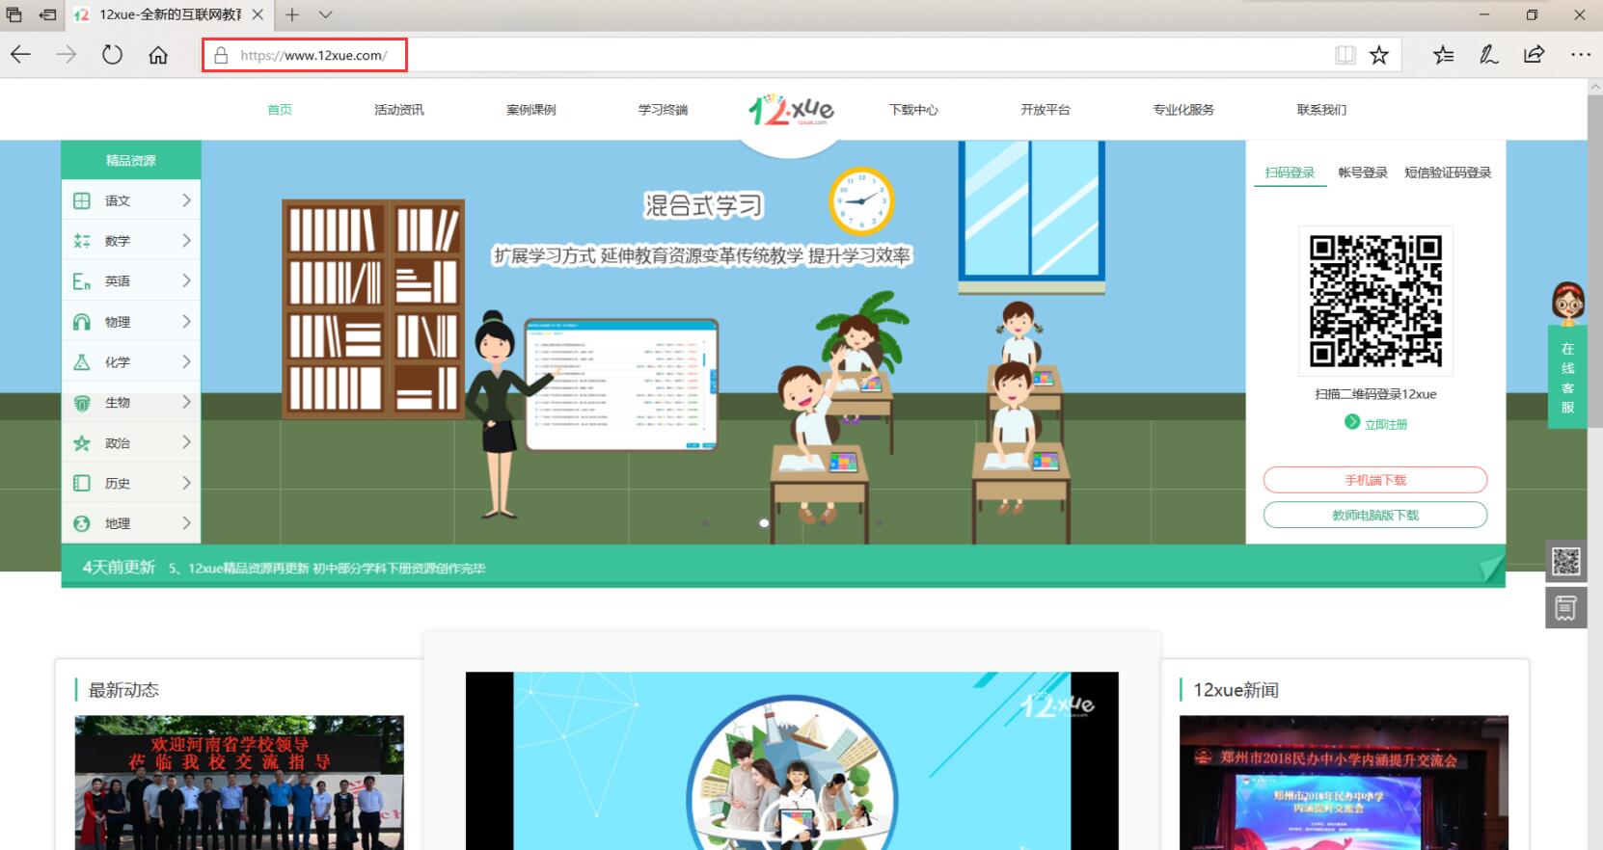
Task: Expand the 地理 category chevron
Action: pyautogui.click(x=186, y=523)
